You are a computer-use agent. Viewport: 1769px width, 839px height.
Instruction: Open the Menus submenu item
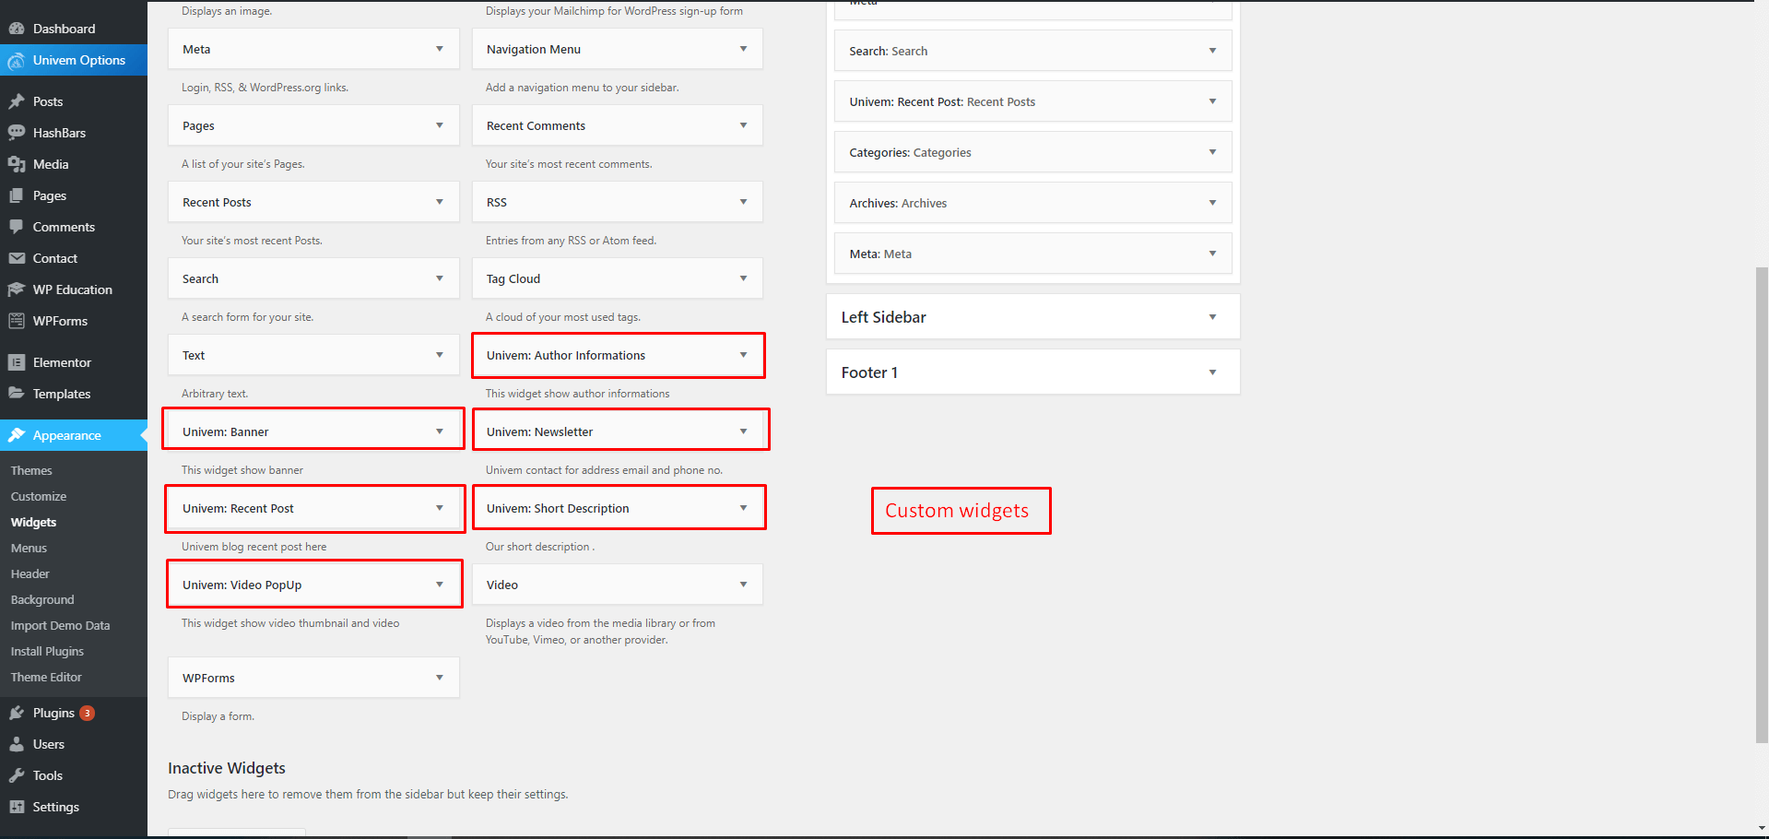29,548
